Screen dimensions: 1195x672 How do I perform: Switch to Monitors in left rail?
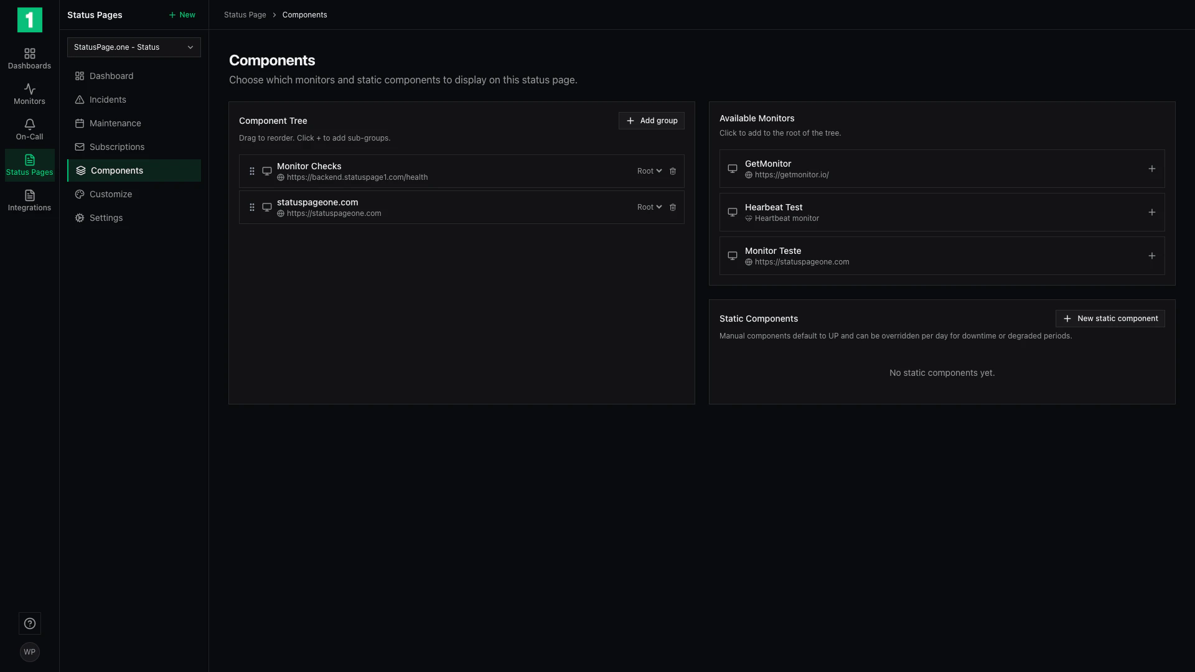tap(29, 94)
